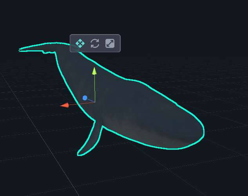
Task: Switch to the Rotate transform tool
Action: click(95, 43)
